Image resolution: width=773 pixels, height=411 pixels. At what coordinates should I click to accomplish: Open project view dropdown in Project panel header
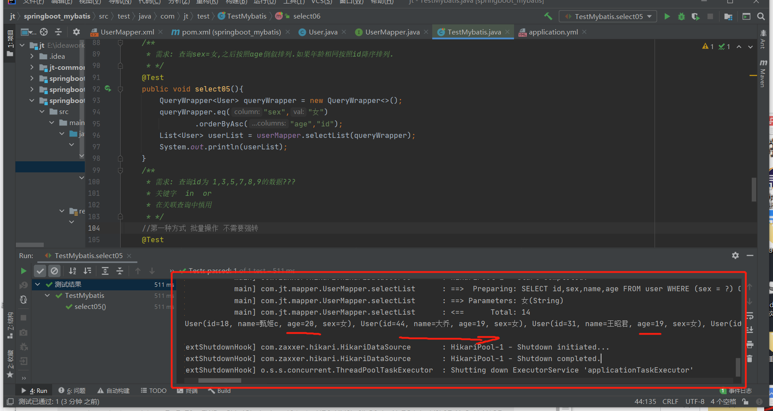29,32
